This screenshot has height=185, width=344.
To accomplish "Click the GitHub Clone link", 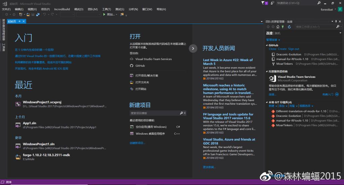I will (x=272, y=49).
